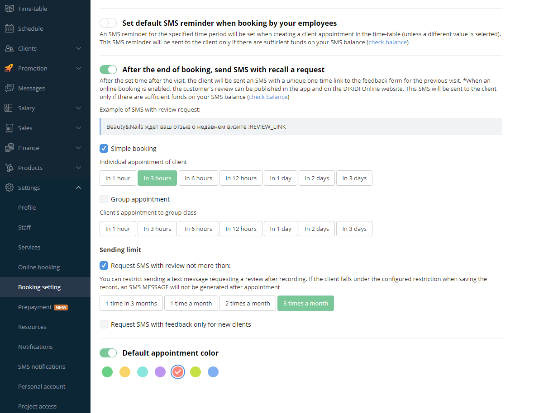Image resolution: width=539 pixels, height=413 pixels.
Task: Select the Finance coins icon
Action: click(10, 148)
